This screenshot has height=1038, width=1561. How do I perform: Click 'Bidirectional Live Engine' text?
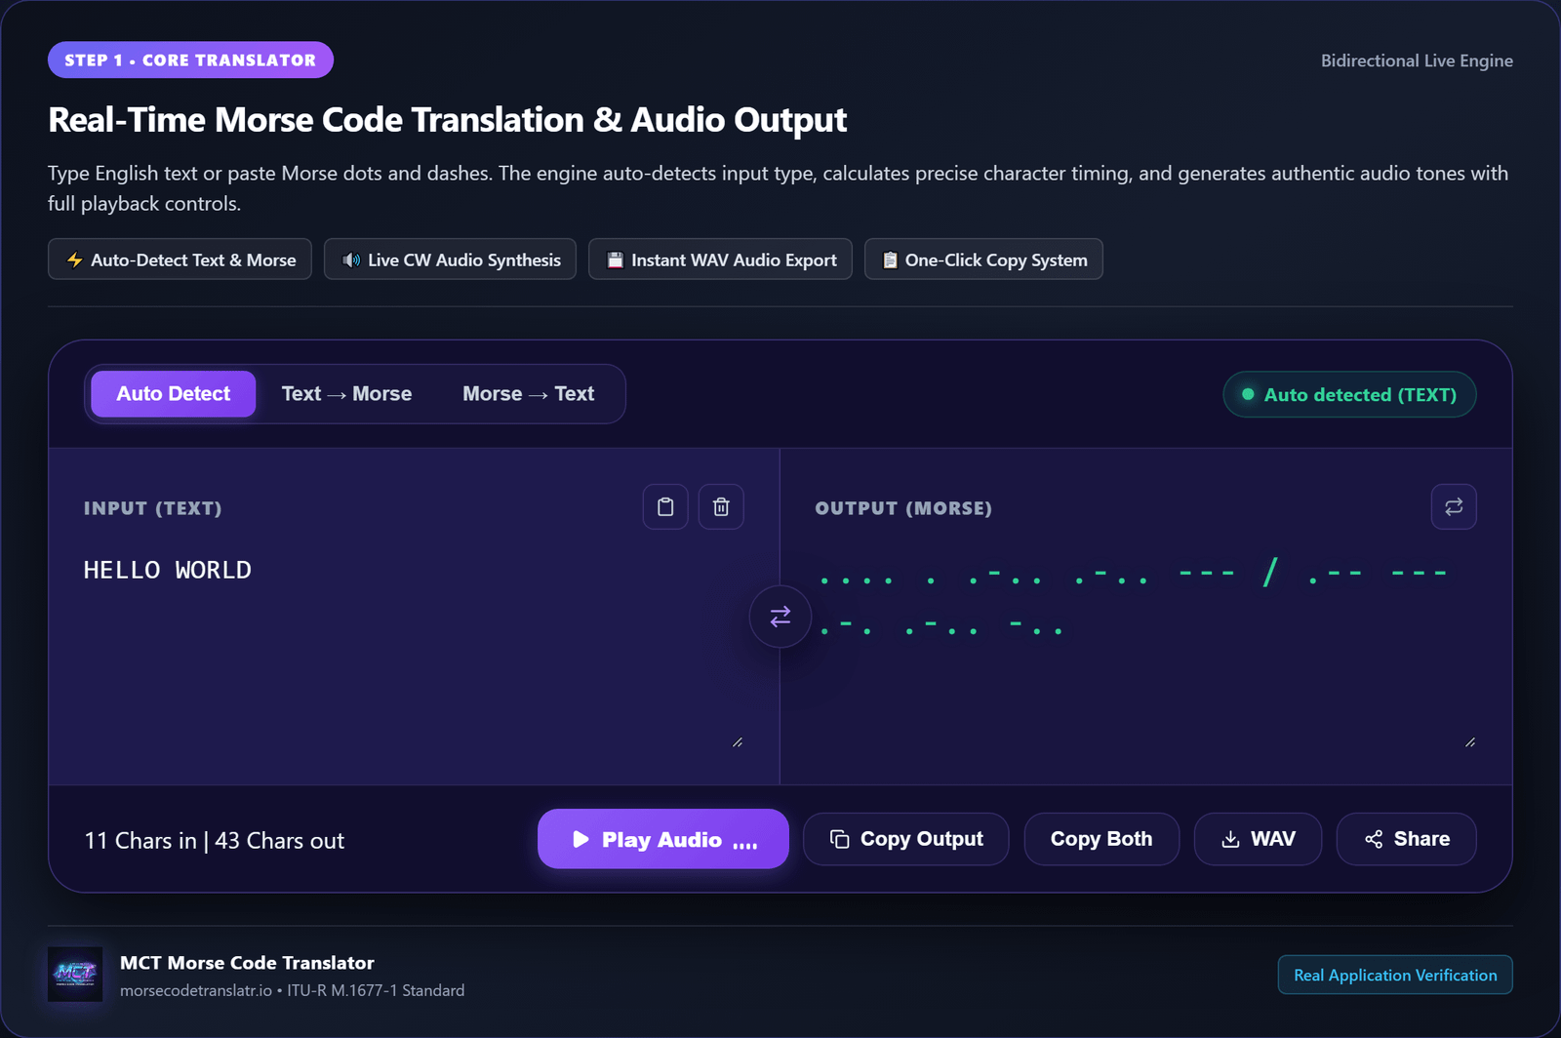(x=1417, y=60)
